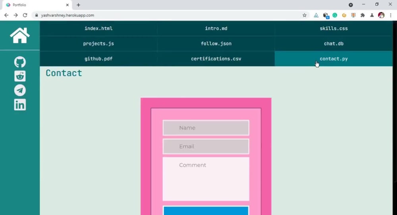Switch to the projects.js nav tab

(98, 44)
